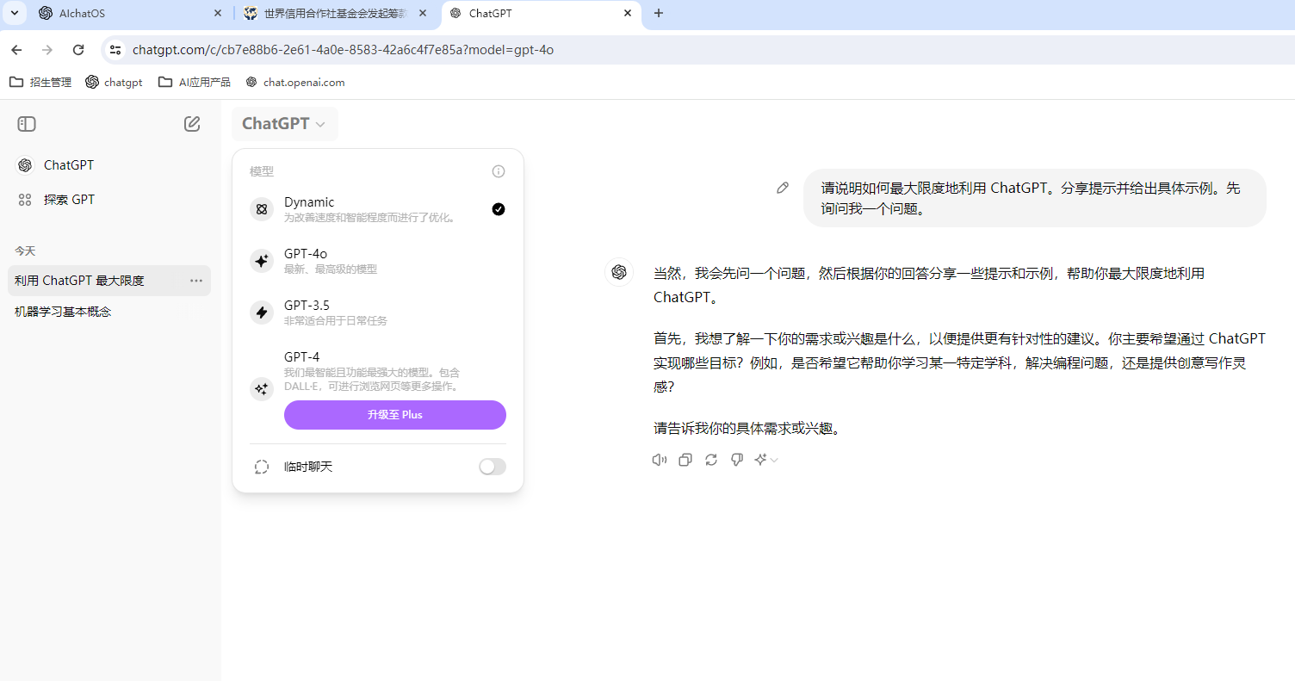1295x681 pixels.
Task: Reload the current page
Action: [x=78, y=50]
